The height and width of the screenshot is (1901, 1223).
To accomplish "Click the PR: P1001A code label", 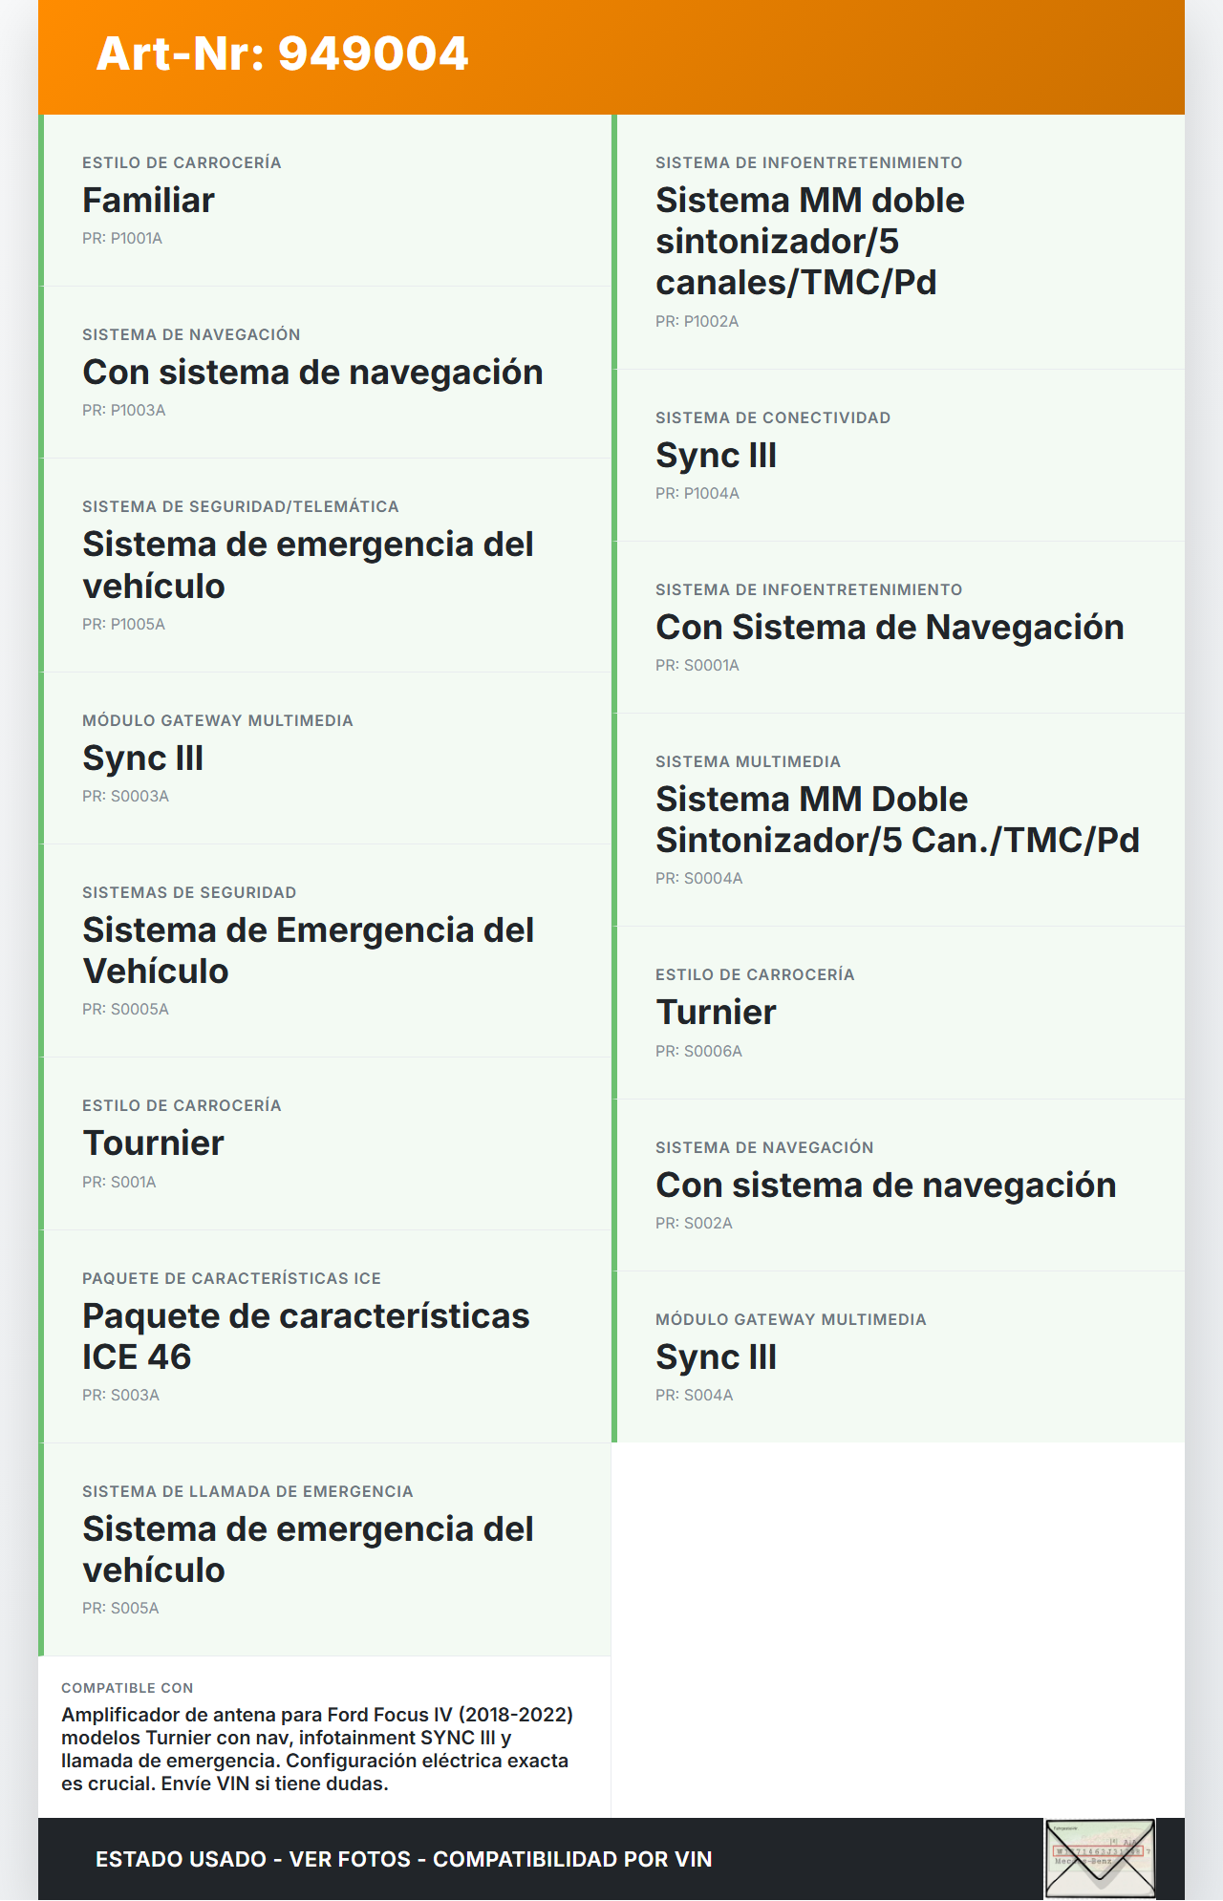I will pos(122,239).
